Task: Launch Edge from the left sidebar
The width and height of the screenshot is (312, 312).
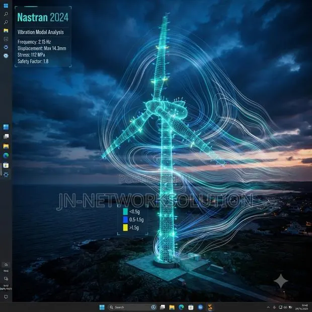Action: click(x=6, y=155)
